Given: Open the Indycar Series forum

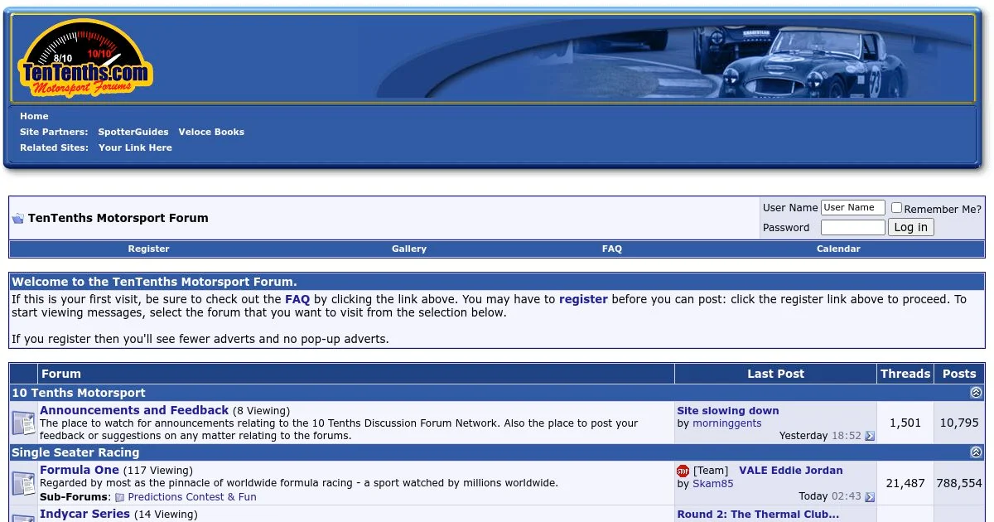Looking at the screenshot, I should [x=84, y=514].
